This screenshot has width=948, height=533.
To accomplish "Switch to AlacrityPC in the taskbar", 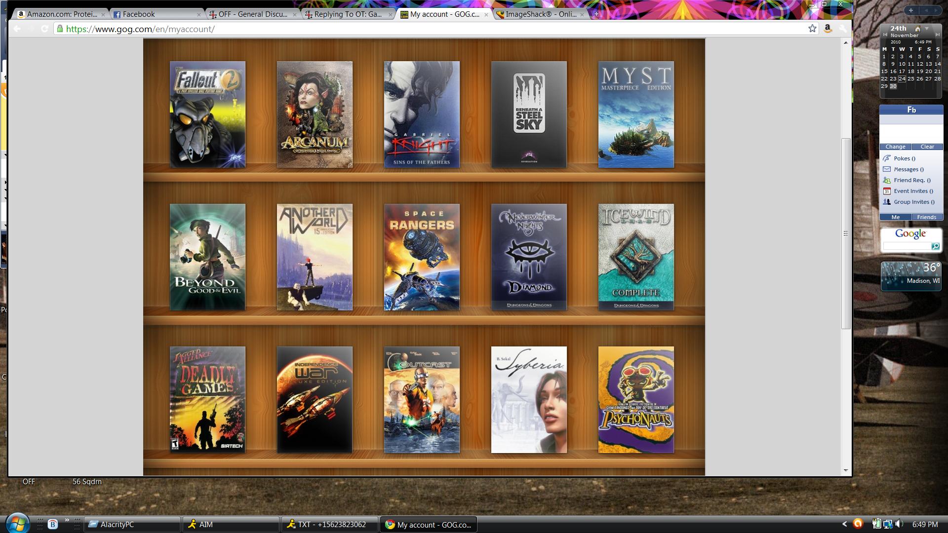I will [x=132, y=525].
